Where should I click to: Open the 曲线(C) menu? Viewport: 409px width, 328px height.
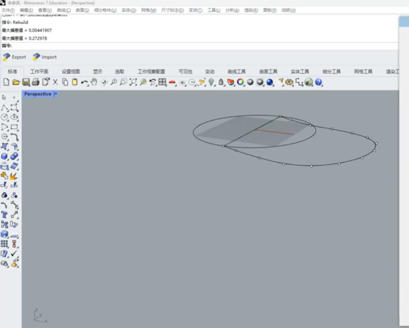pos(63,10)
